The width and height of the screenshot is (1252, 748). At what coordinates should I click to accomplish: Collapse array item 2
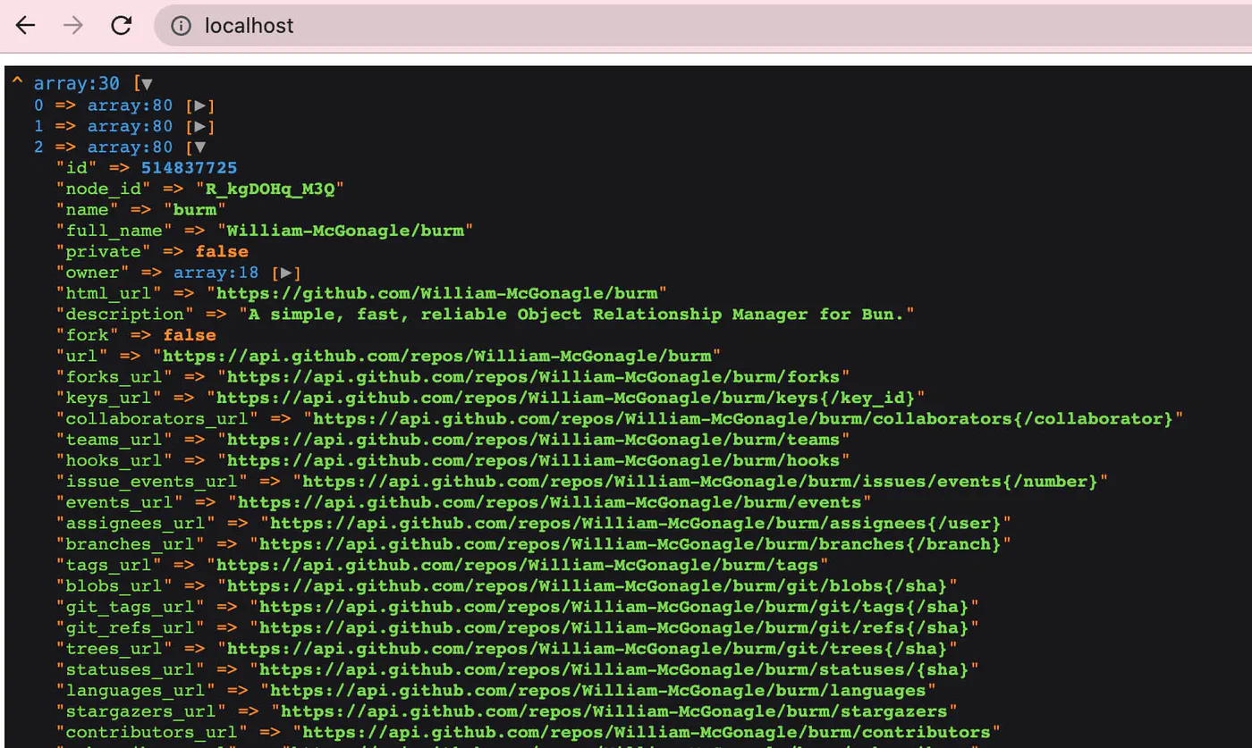coord(200,147)
